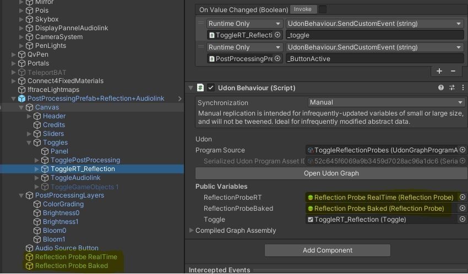Image resolution: width=468 pixels, height=274 pixels.
Task: Add a new event listener with plus button
Action: (439, 71)
